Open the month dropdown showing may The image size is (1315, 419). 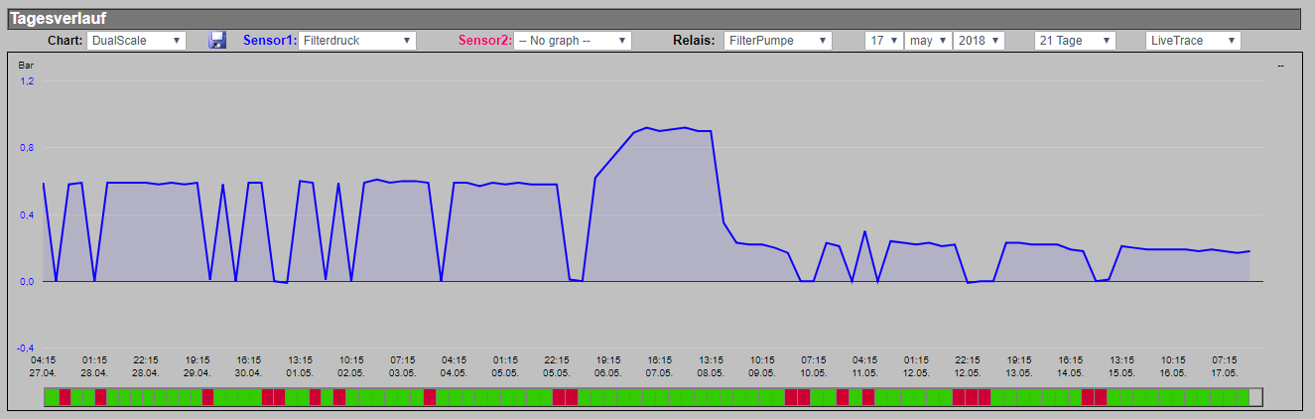point(928,41)
